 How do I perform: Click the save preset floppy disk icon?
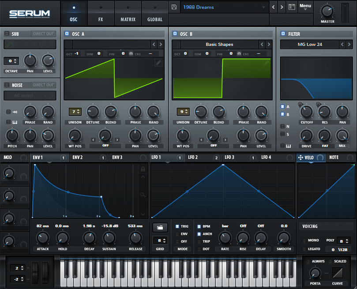[x=174, y=7]
